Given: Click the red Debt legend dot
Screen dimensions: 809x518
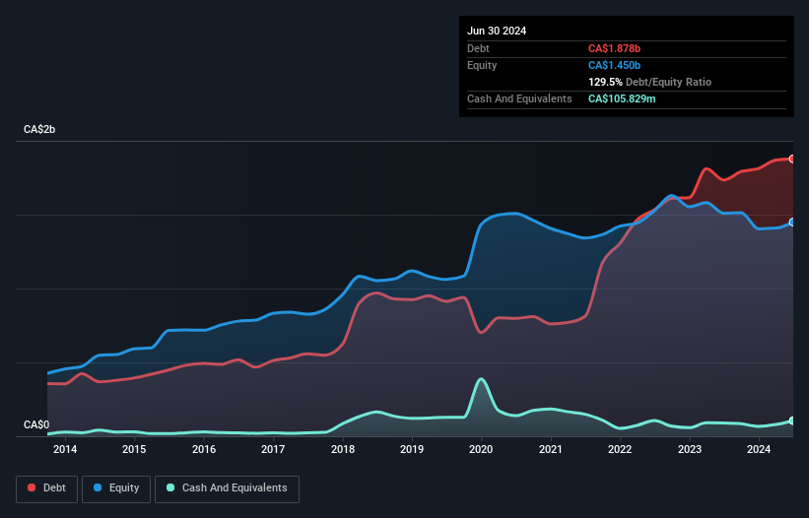Looking at the screenshot, I should [x=32, y=487].
